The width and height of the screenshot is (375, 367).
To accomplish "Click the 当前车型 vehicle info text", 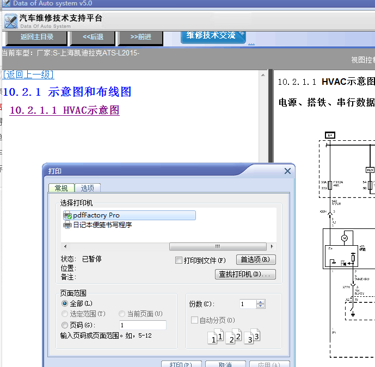I will (71, 53).
